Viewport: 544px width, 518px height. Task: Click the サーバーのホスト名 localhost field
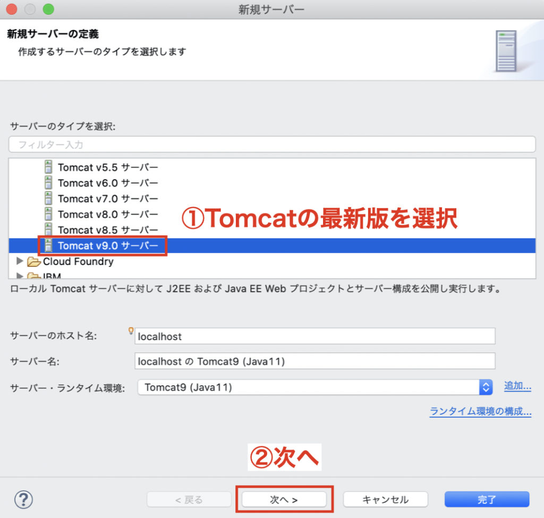point(314,336)
